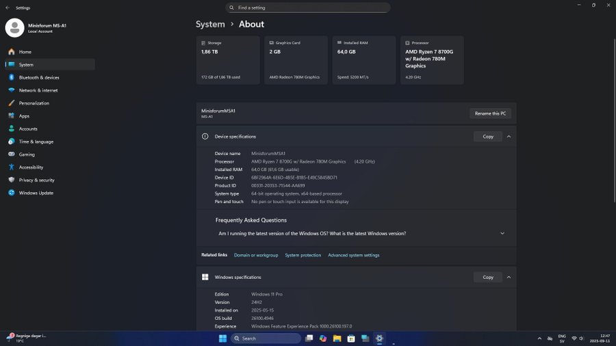The height and width of the screenshot is (346, 616).
Task: Click the network icon in system tray
Action: point(574,338)
